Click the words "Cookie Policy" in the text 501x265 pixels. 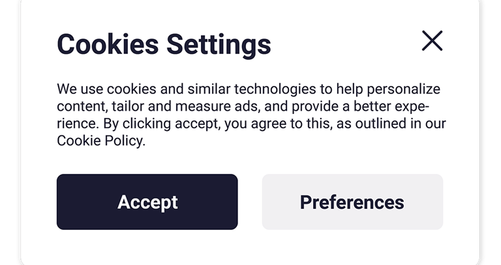tap(99, 141)
